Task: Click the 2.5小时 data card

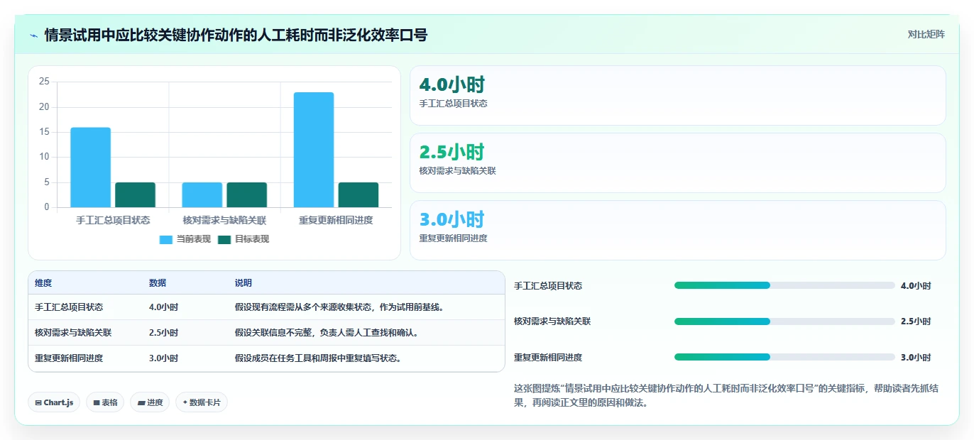Action: [678, 163]
